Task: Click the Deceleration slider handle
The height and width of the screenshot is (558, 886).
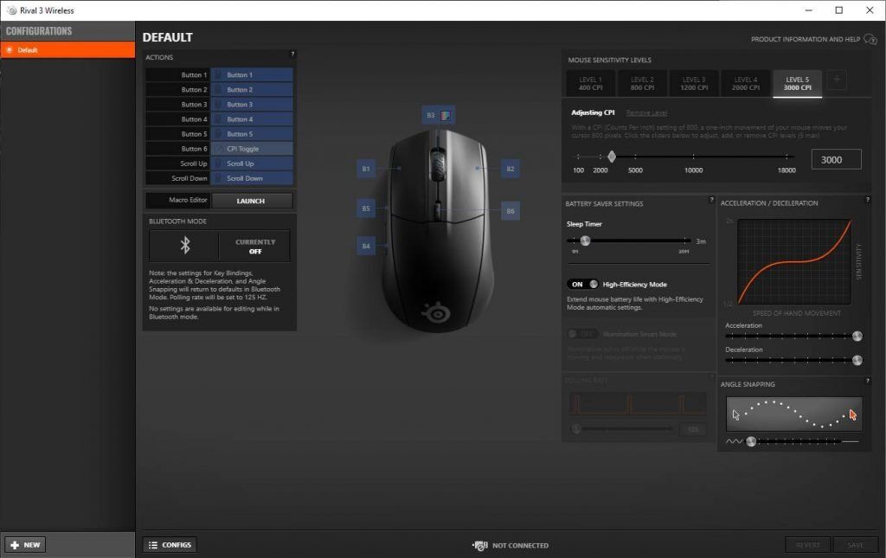Action: [x=857, y=360]
